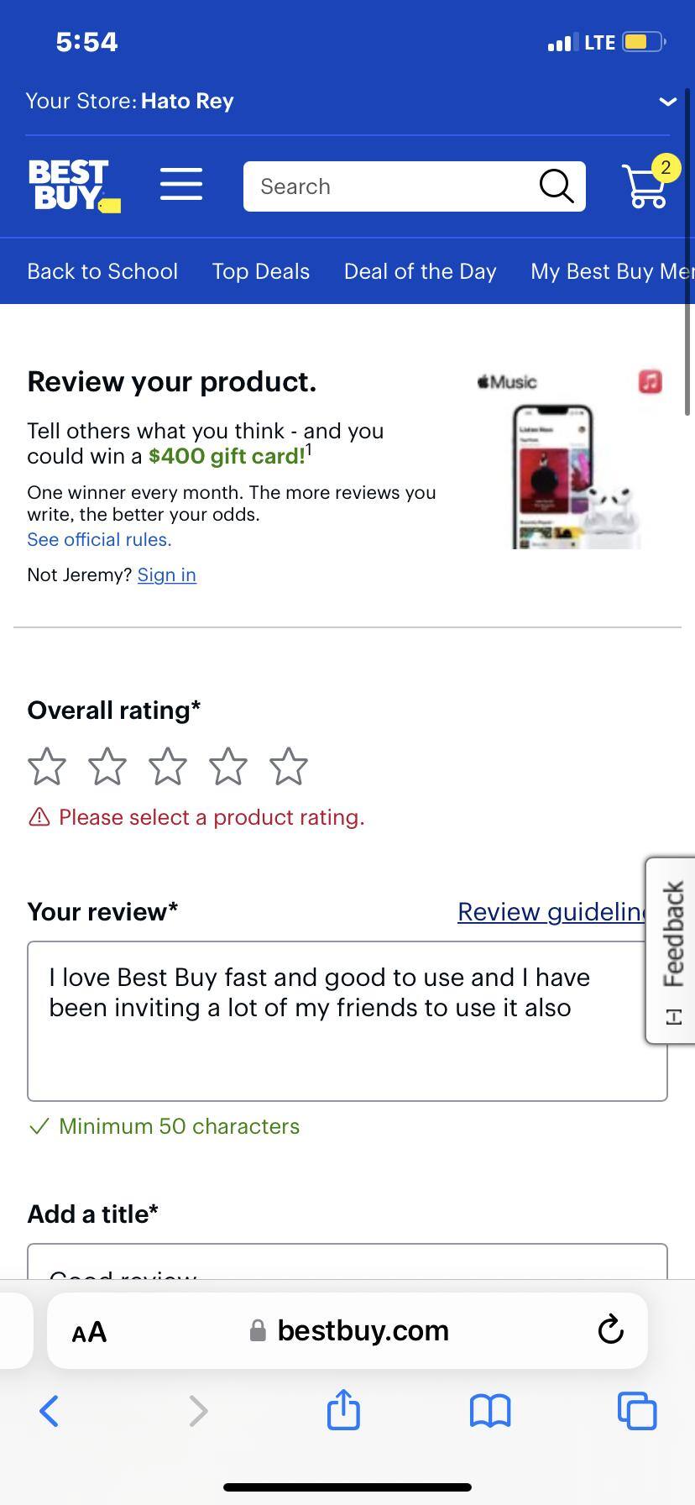Viewport: 695px width, 1505px height.
Task: Choose a three-star rating
Action: tap(167, 766)
